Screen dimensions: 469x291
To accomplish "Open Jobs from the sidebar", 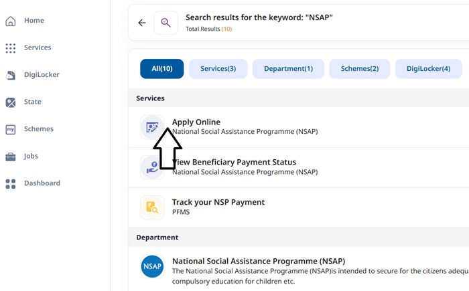I will click(31, 156).
